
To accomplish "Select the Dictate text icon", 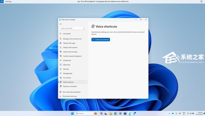I will pos(61,60).
